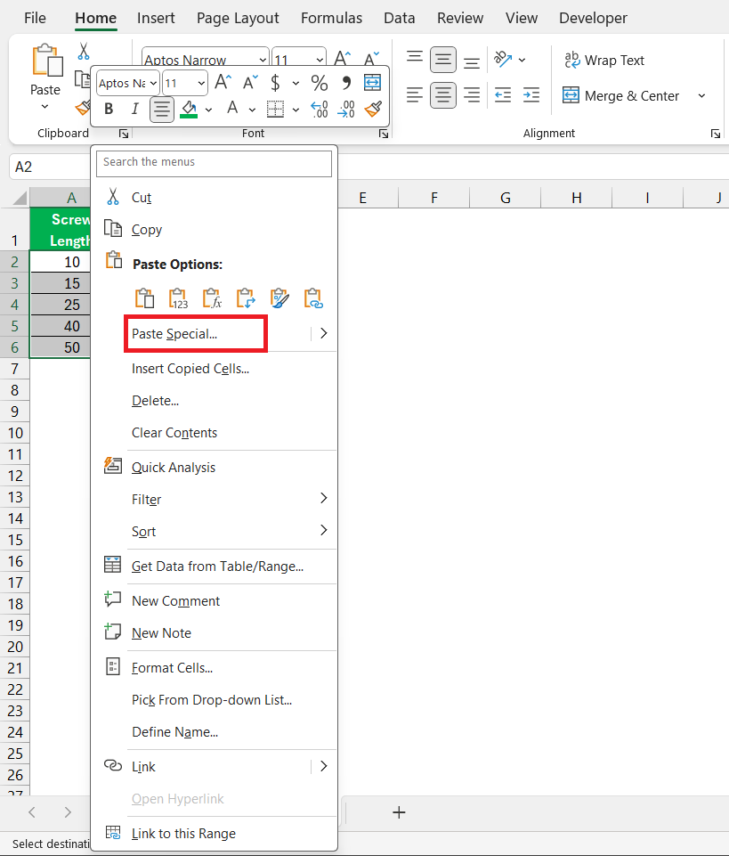Decrease decimal places in mini toolbar

coord(346,110)
